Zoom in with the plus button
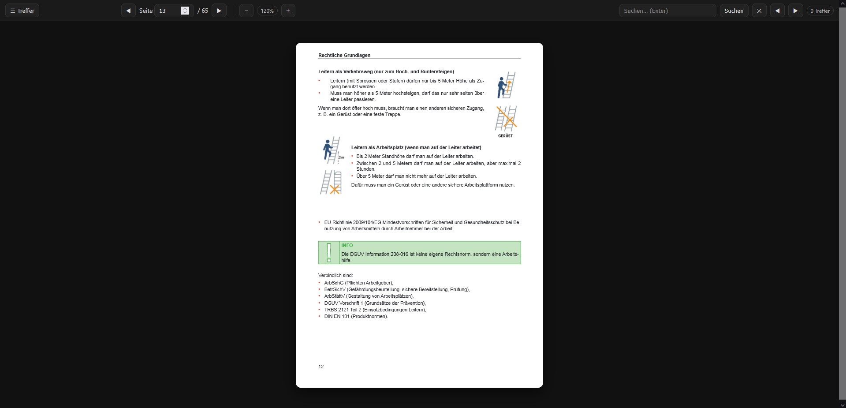This screenshot has height=408, width=846. coord(288,11)
